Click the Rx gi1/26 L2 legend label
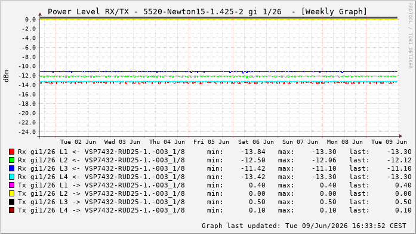Screen dimensions: 416x234 pyautogui.click(x=101, y=160)
